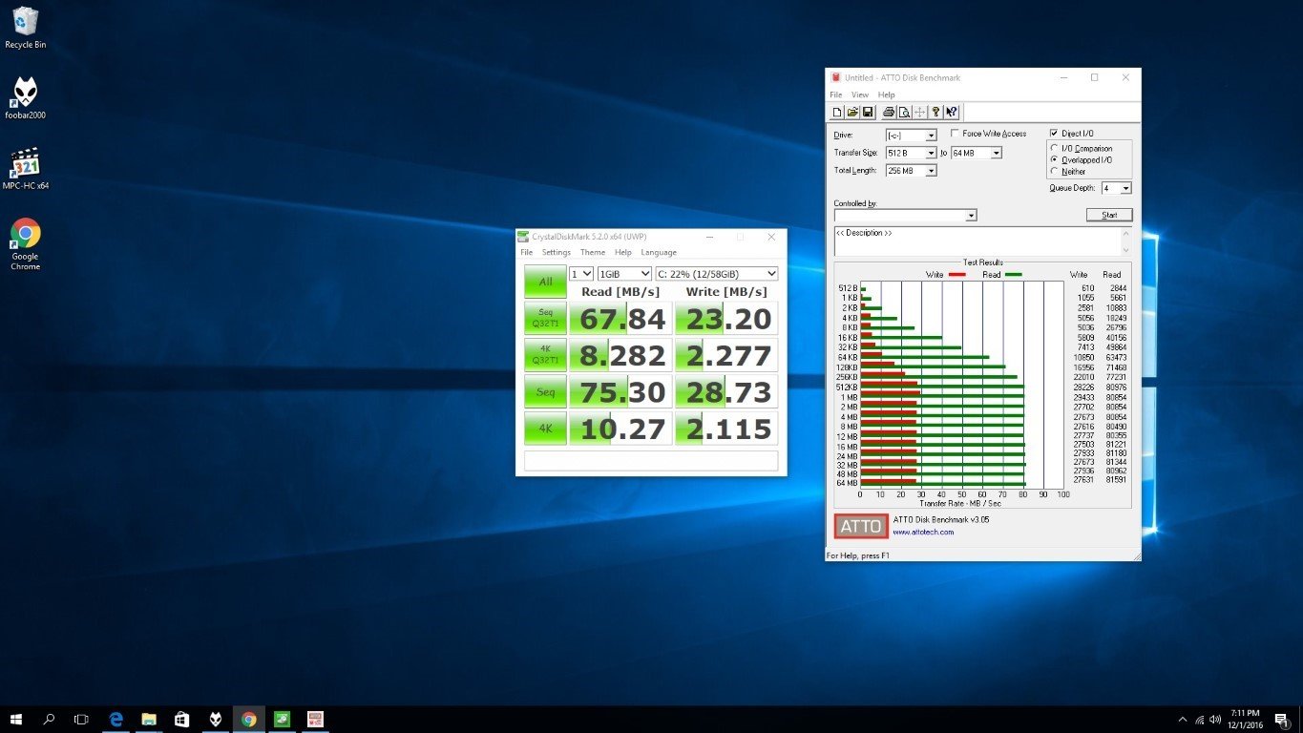Click the taskbar search magnifier icon
The image size is (1303, 733).
tap(50, 719)
